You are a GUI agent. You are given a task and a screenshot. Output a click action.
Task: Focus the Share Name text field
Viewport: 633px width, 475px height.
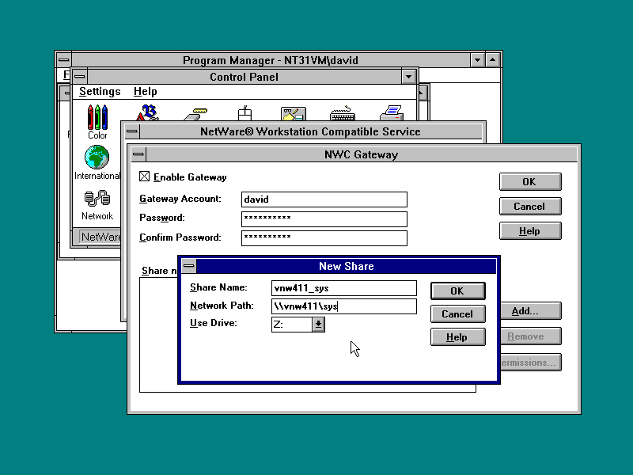pyautogui.click(x=344, y=288)
